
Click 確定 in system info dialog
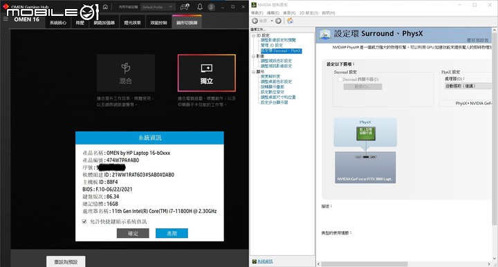133,233
